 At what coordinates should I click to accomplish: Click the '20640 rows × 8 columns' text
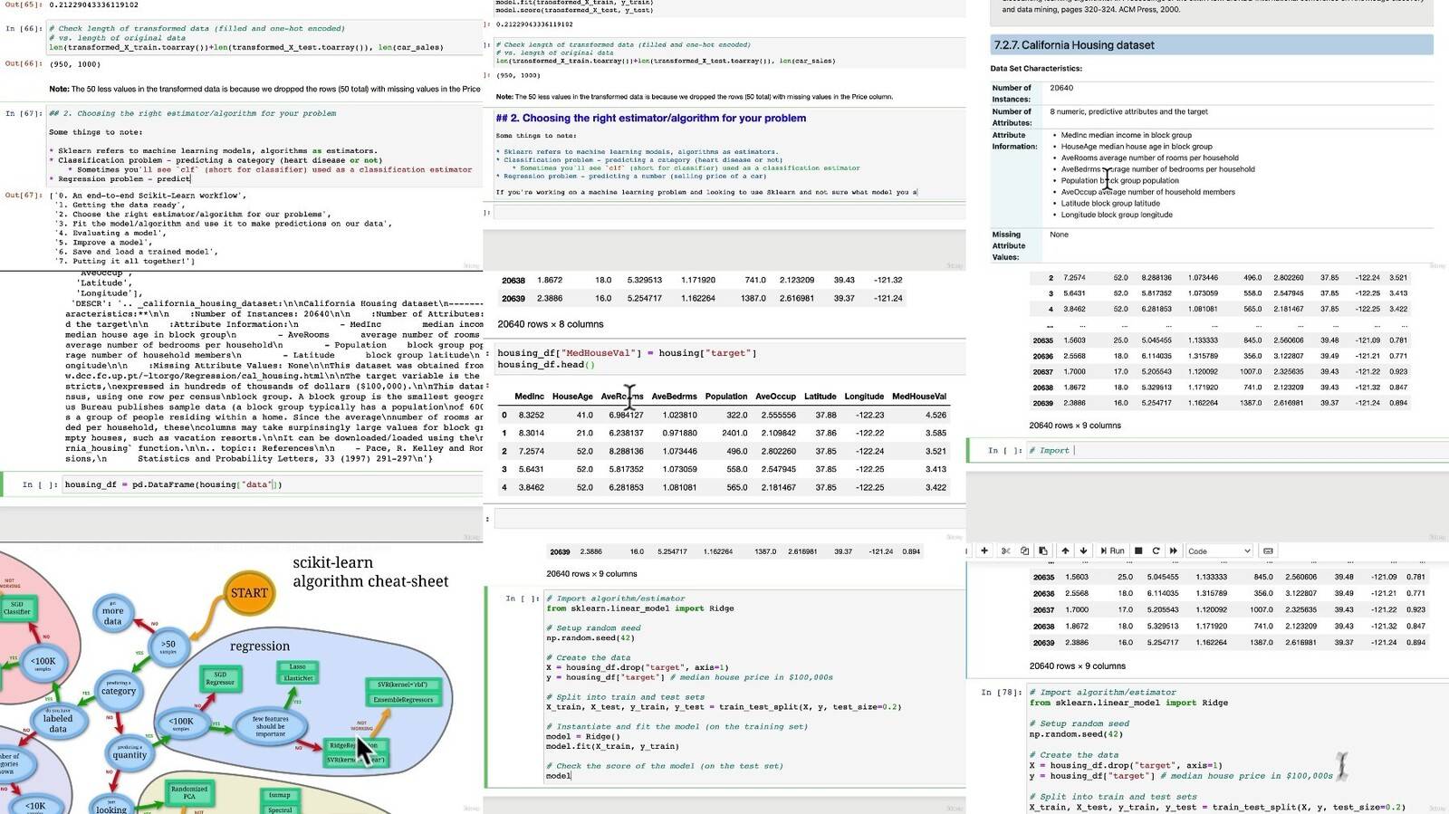[x=551, y=323]
